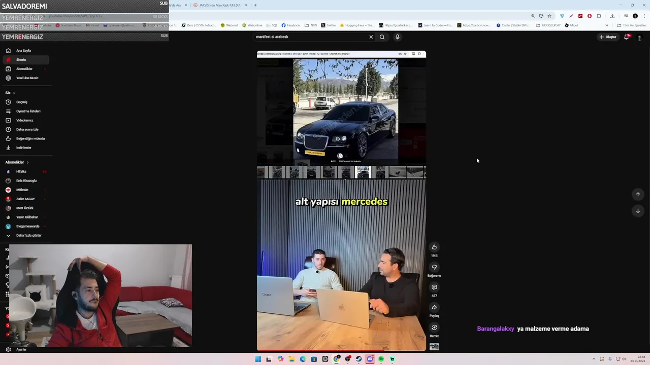The height and width of the screenshot is (365, 650).
Task: Open Beğendiğim videolar list
Action: (x=25, y=138)
